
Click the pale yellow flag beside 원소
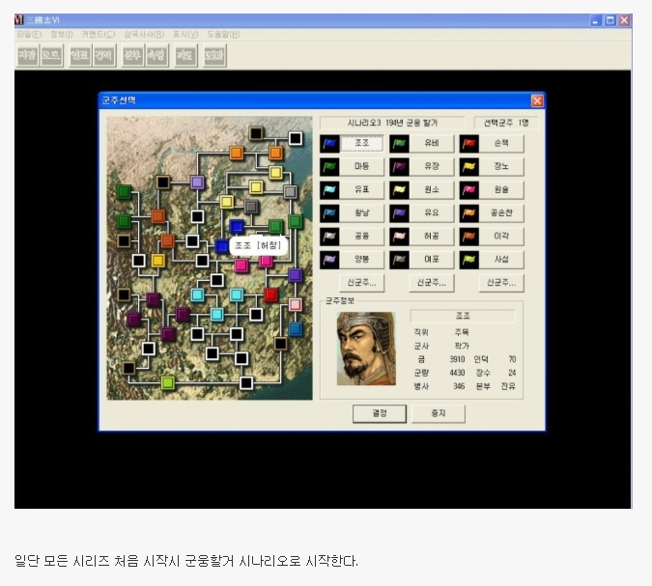pyautogui.click(x=400, y=190)
